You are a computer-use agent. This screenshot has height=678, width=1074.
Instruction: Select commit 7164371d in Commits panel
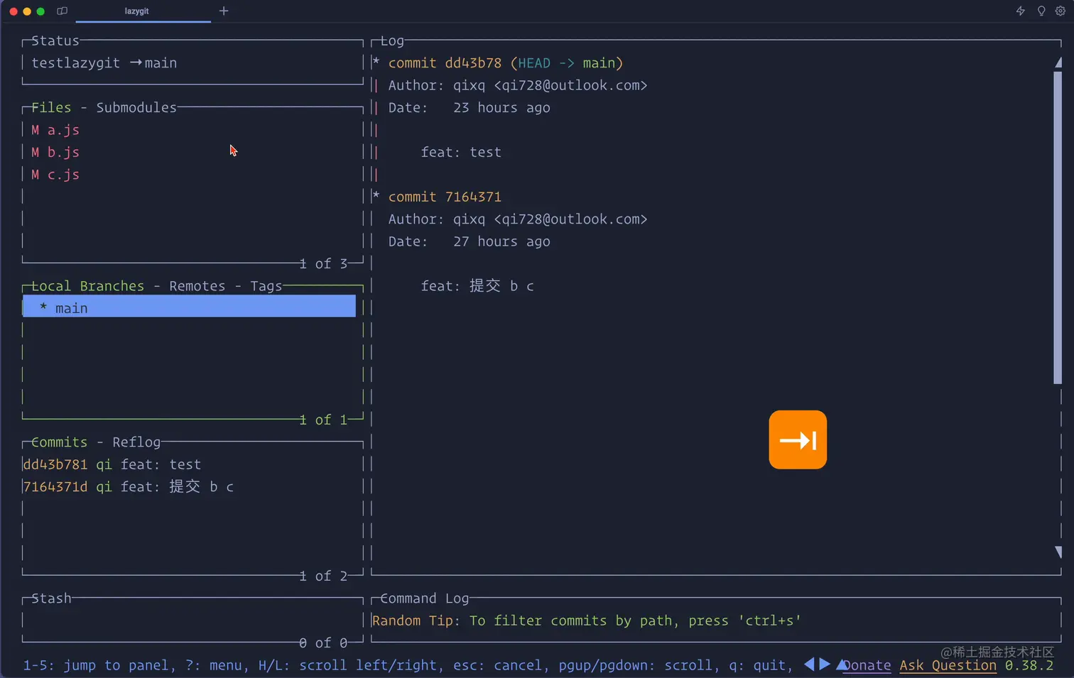[129, 487]
